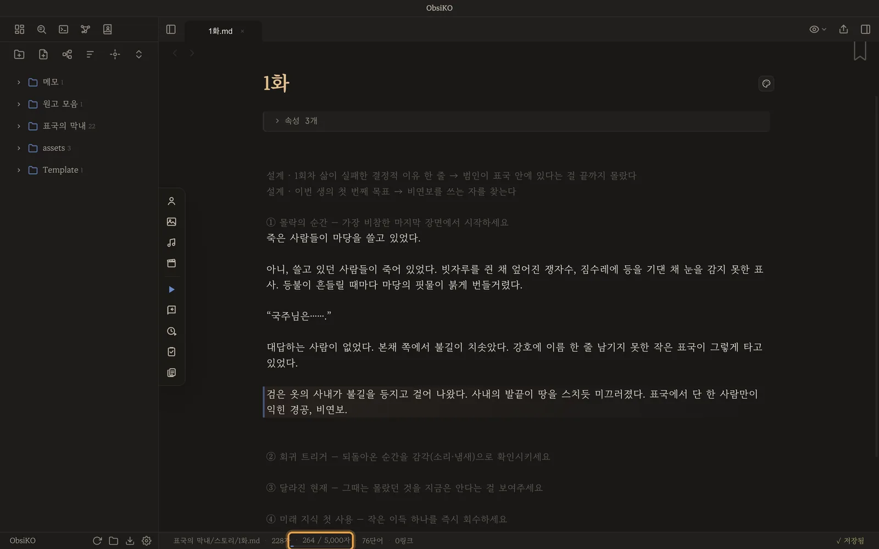The image size is (879, 549).
Task: Click the bookmark ribbon icon
Action: (860, 51)
